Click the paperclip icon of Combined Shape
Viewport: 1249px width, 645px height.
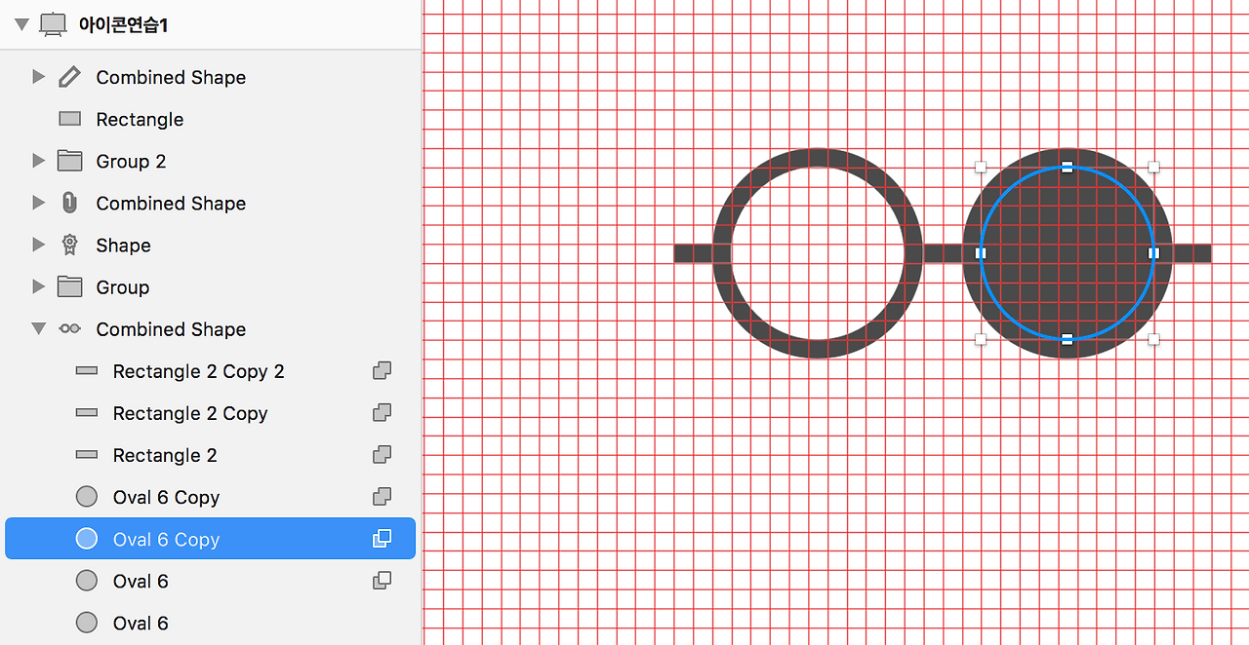[x=69, y=203]
